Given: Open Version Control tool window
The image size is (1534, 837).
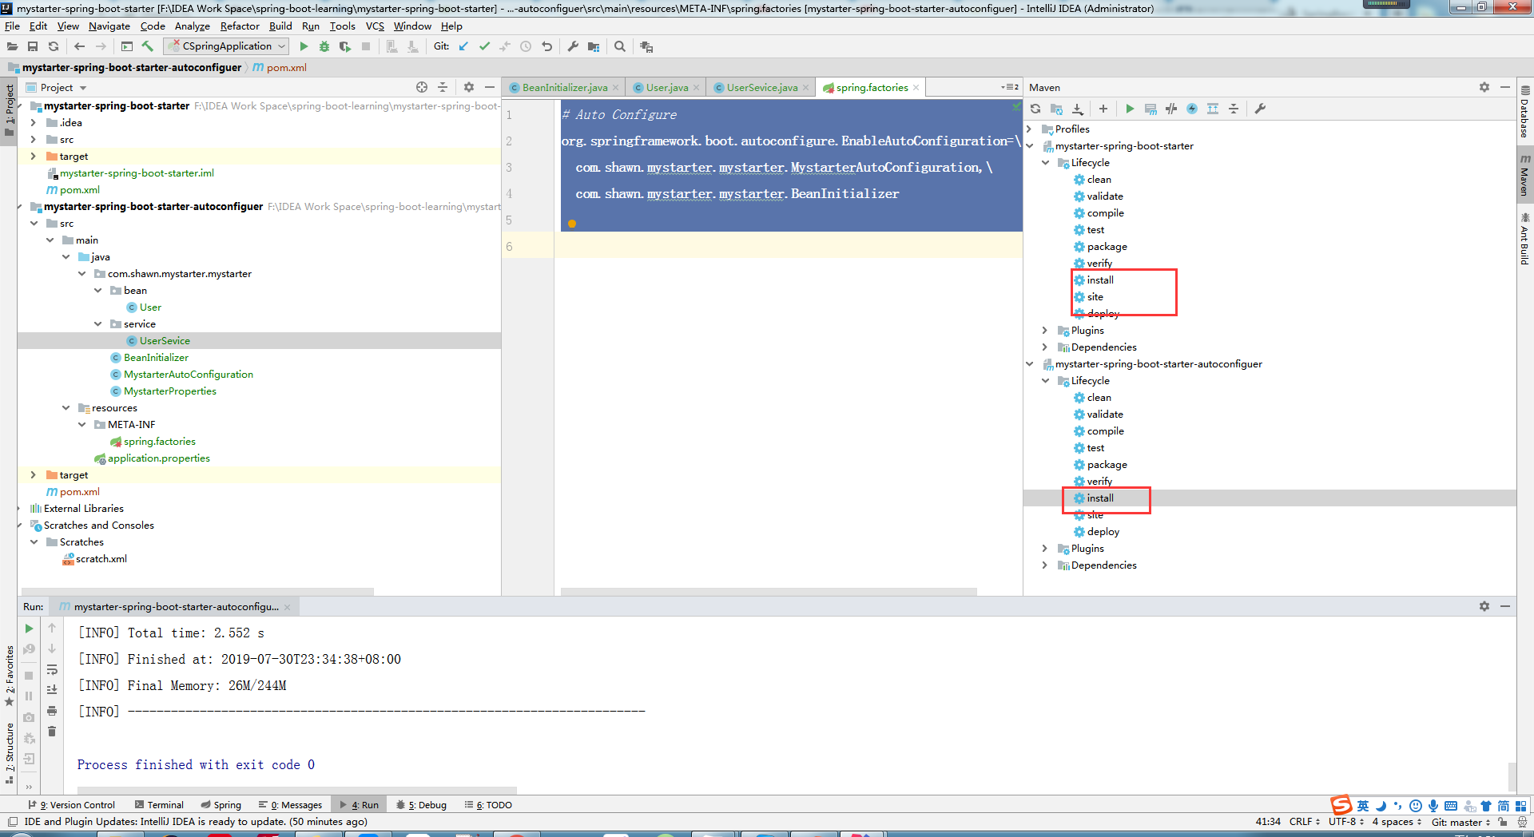Looking at the screenshot, I should [x=71, y=805].
